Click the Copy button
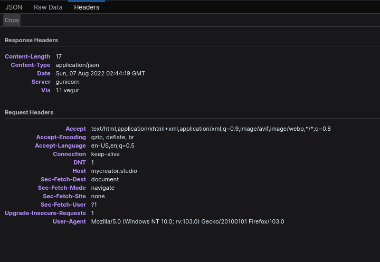The width and height of the screenshot is (380, 262). 12,20
